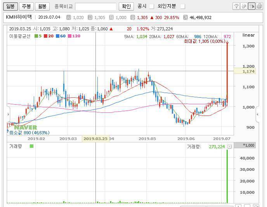Click the 2019.03 axis date label
Image resolution: width=267 pixels, height=207 pixels.
[68, 139]
